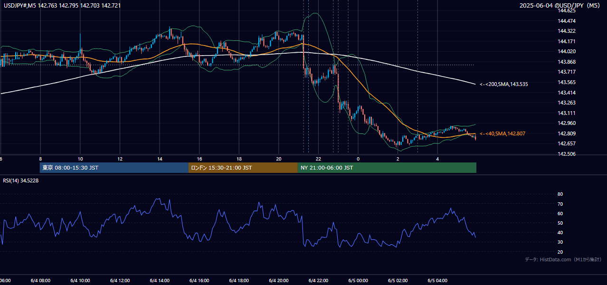Click the RSI scale level 70

560,204
